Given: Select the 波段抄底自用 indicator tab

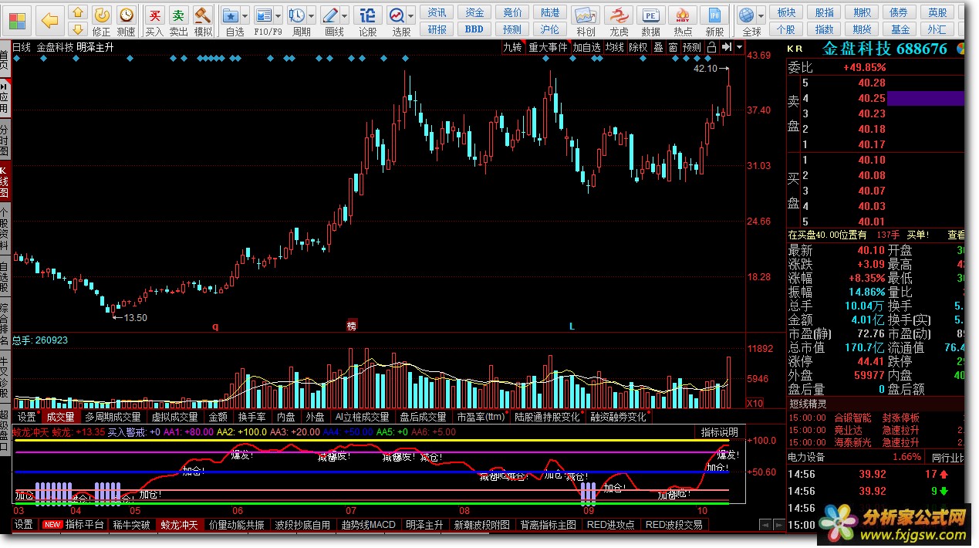Looking at the screenshot, I should point(303,525).
